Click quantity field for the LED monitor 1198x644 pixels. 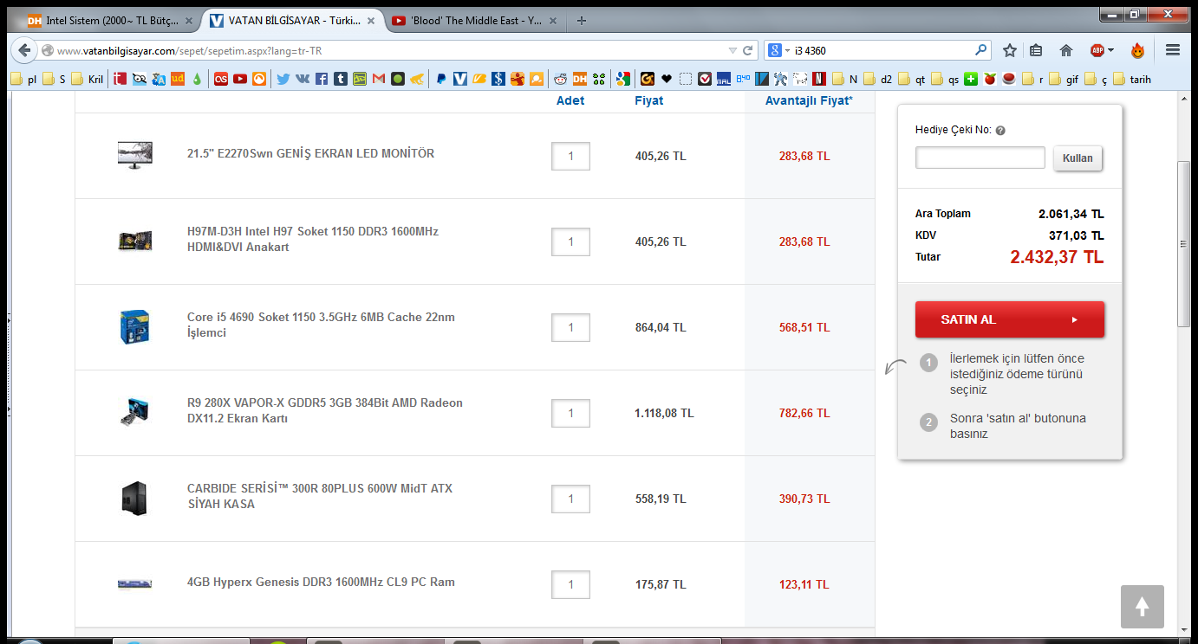point(570,157)
